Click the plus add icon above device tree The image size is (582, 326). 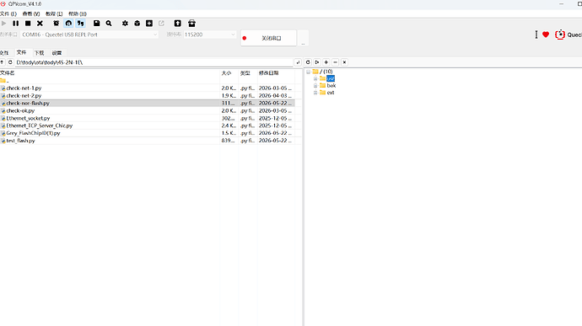326,62
